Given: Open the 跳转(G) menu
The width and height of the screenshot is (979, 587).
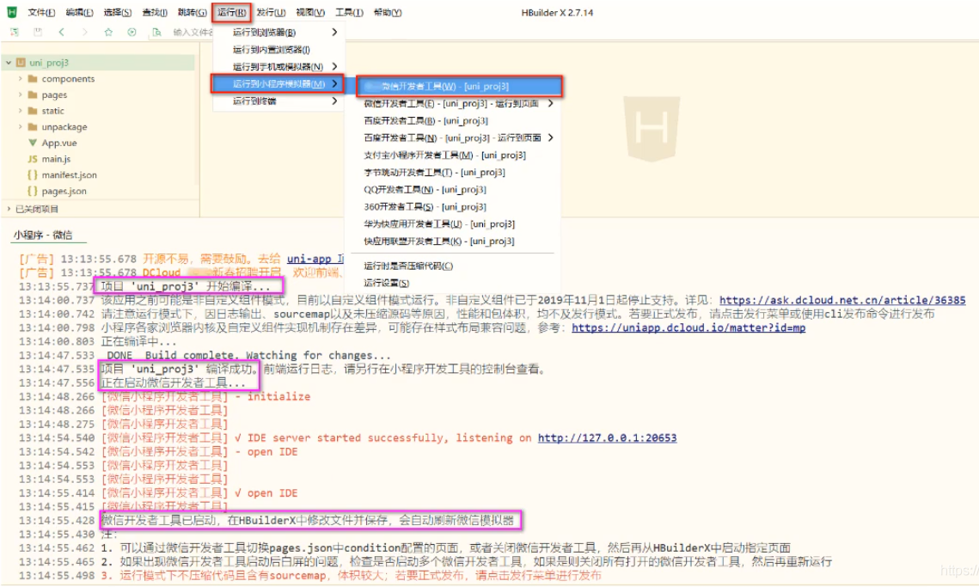Looking at the screenshot, I should point(193,13).
